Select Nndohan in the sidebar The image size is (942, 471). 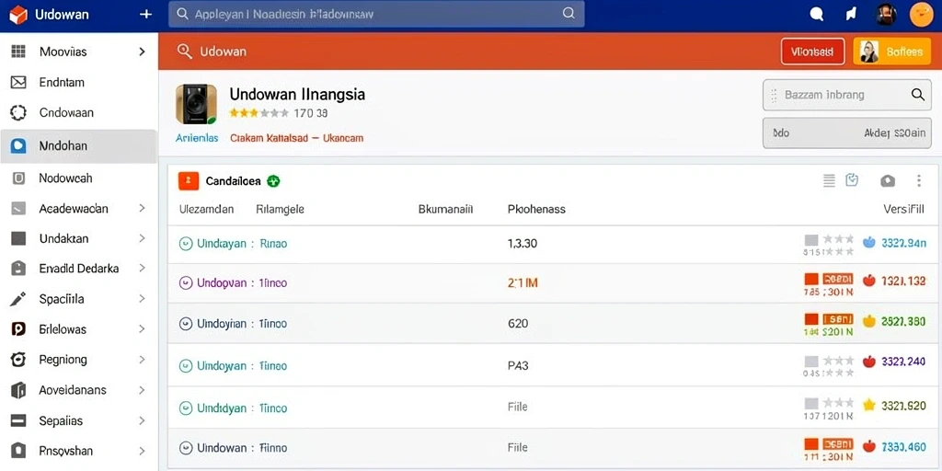tap(78, 146)
